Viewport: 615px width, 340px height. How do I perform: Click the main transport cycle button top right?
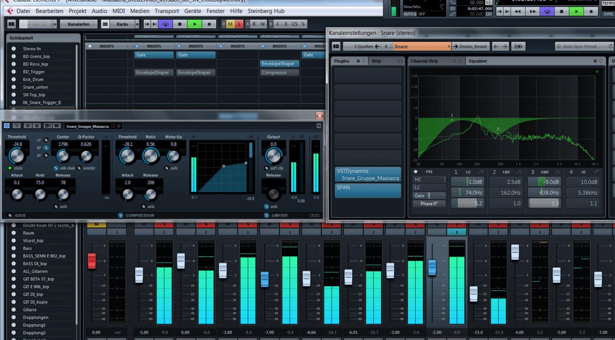pyautogui.click(x=547, y=11)
